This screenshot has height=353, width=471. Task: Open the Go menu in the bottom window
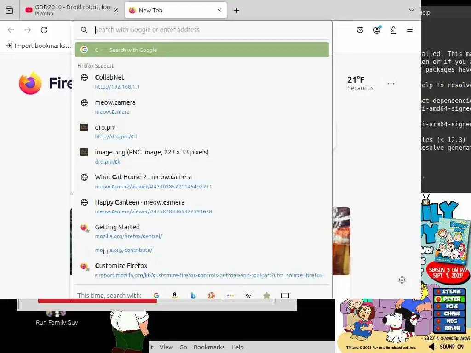pyautogui.click(x=183, y=347)
